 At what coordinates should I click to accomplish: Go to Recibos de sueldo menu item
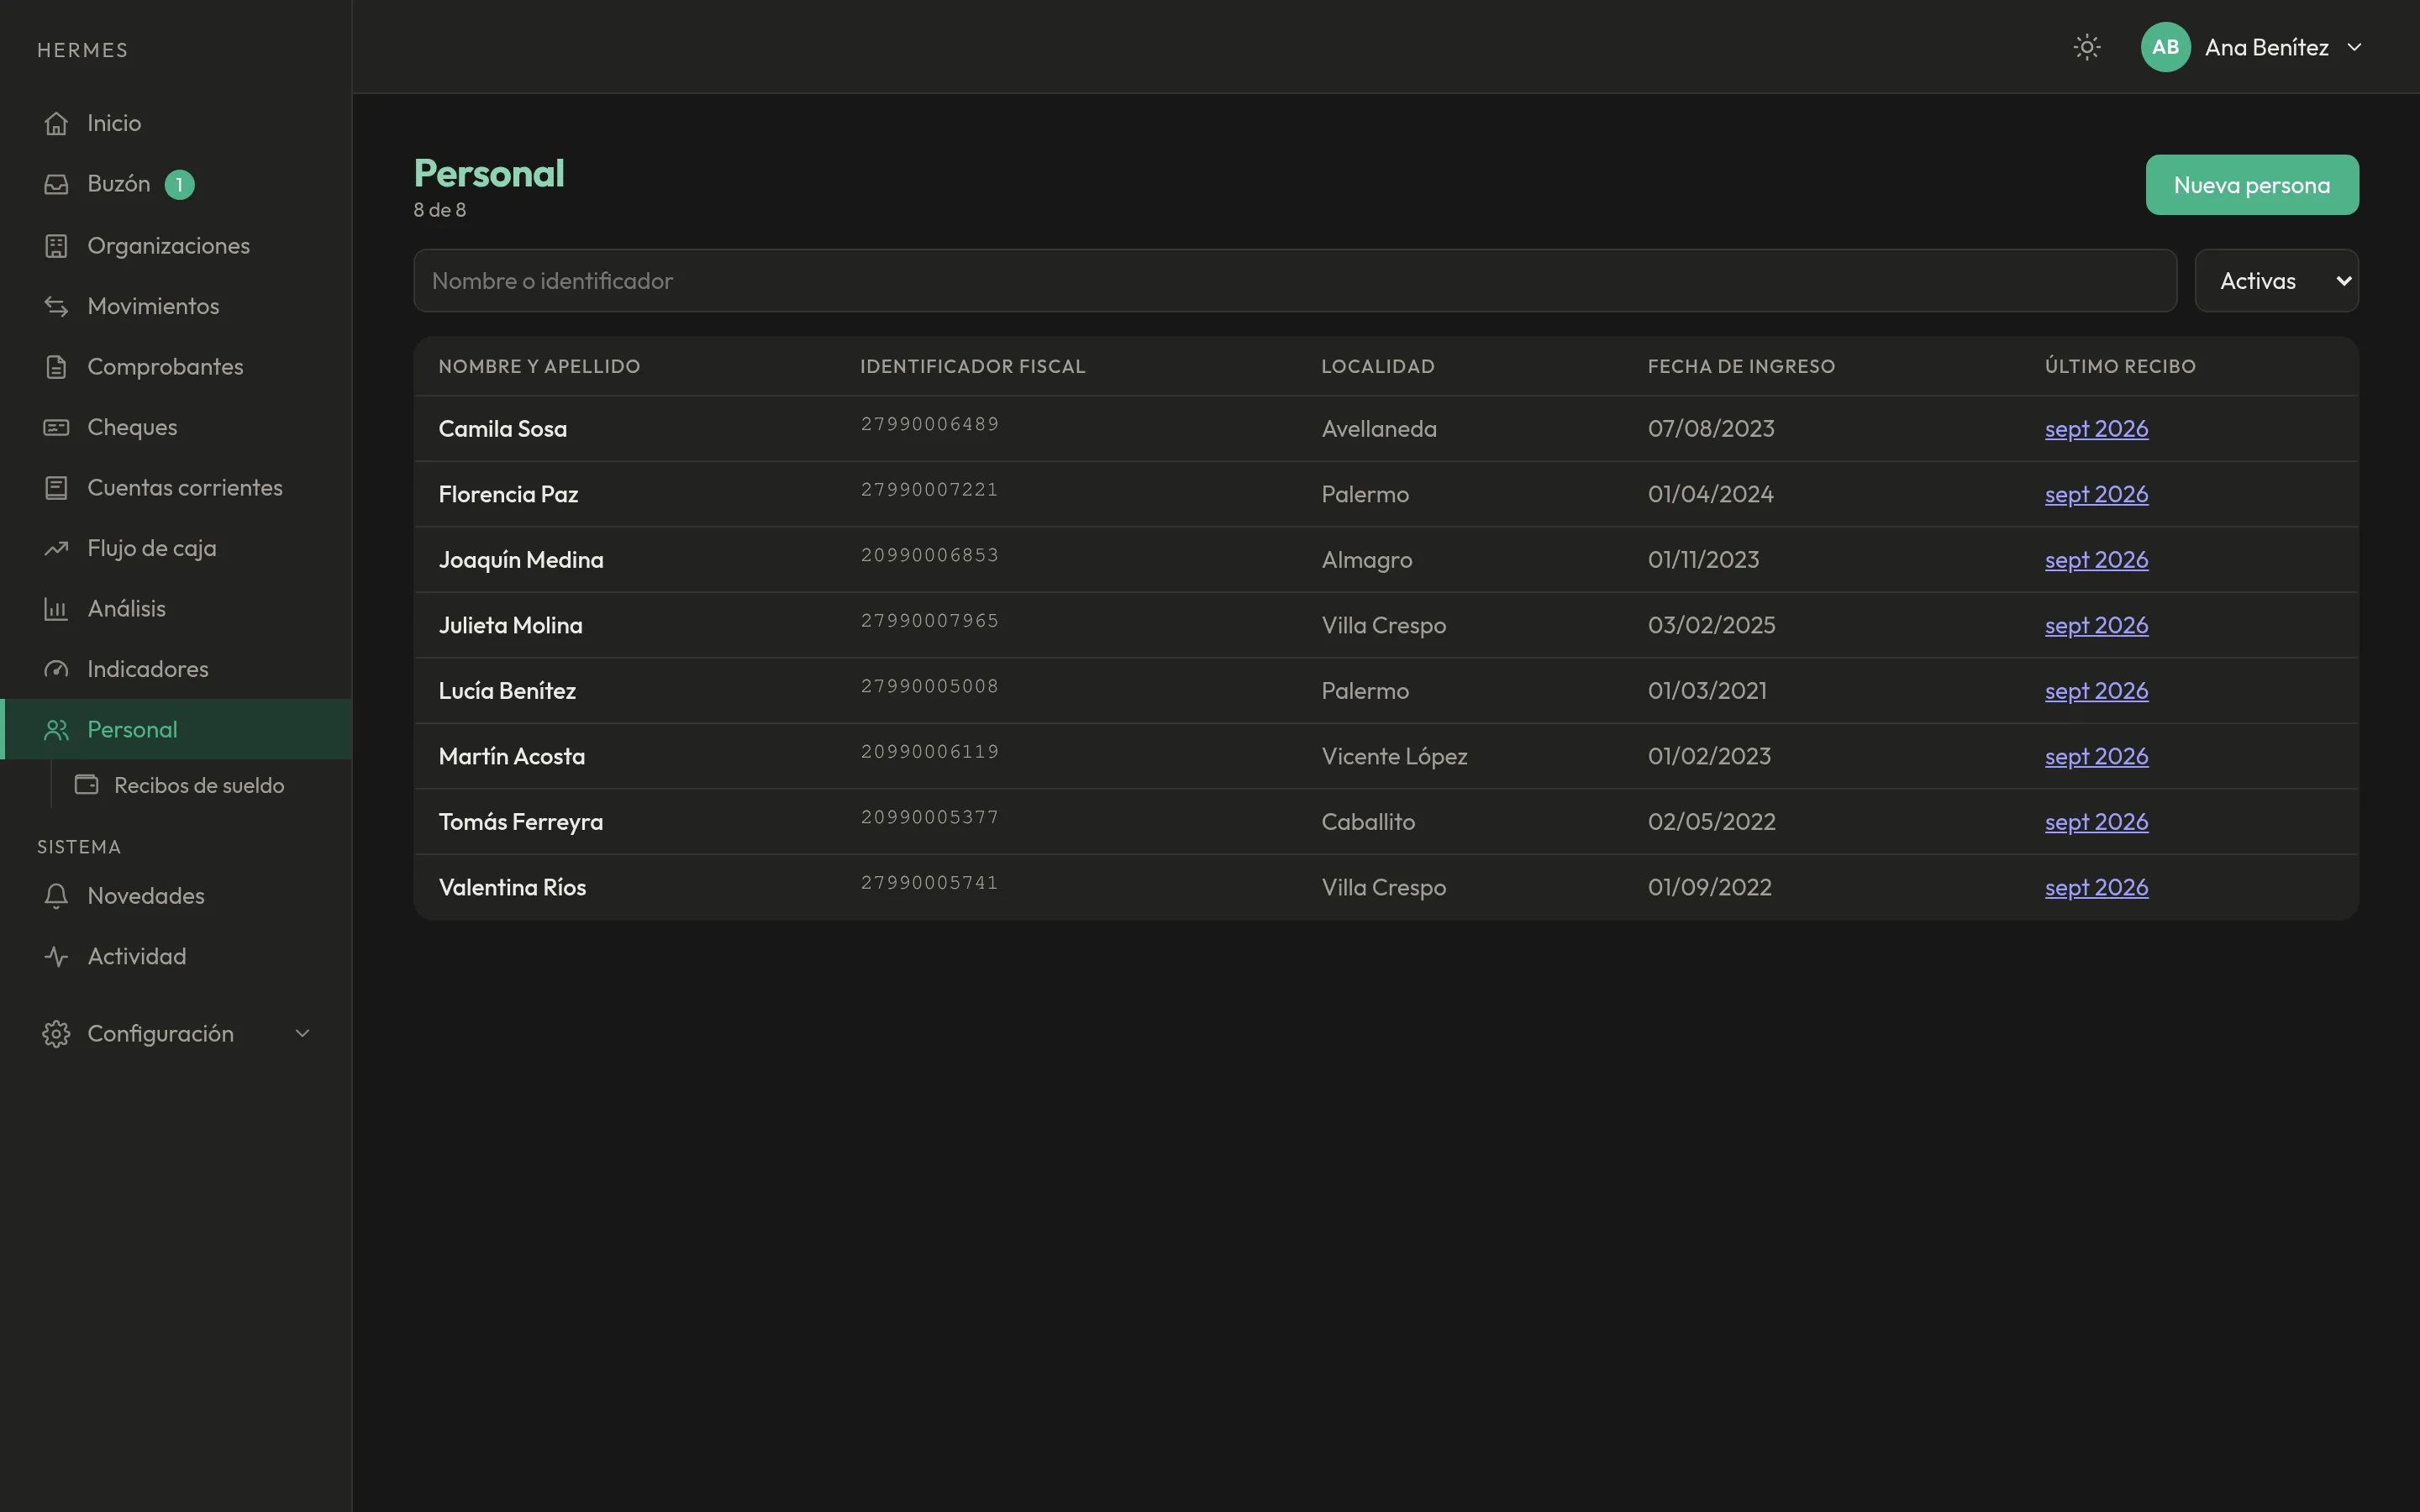(x=199, y=786)
